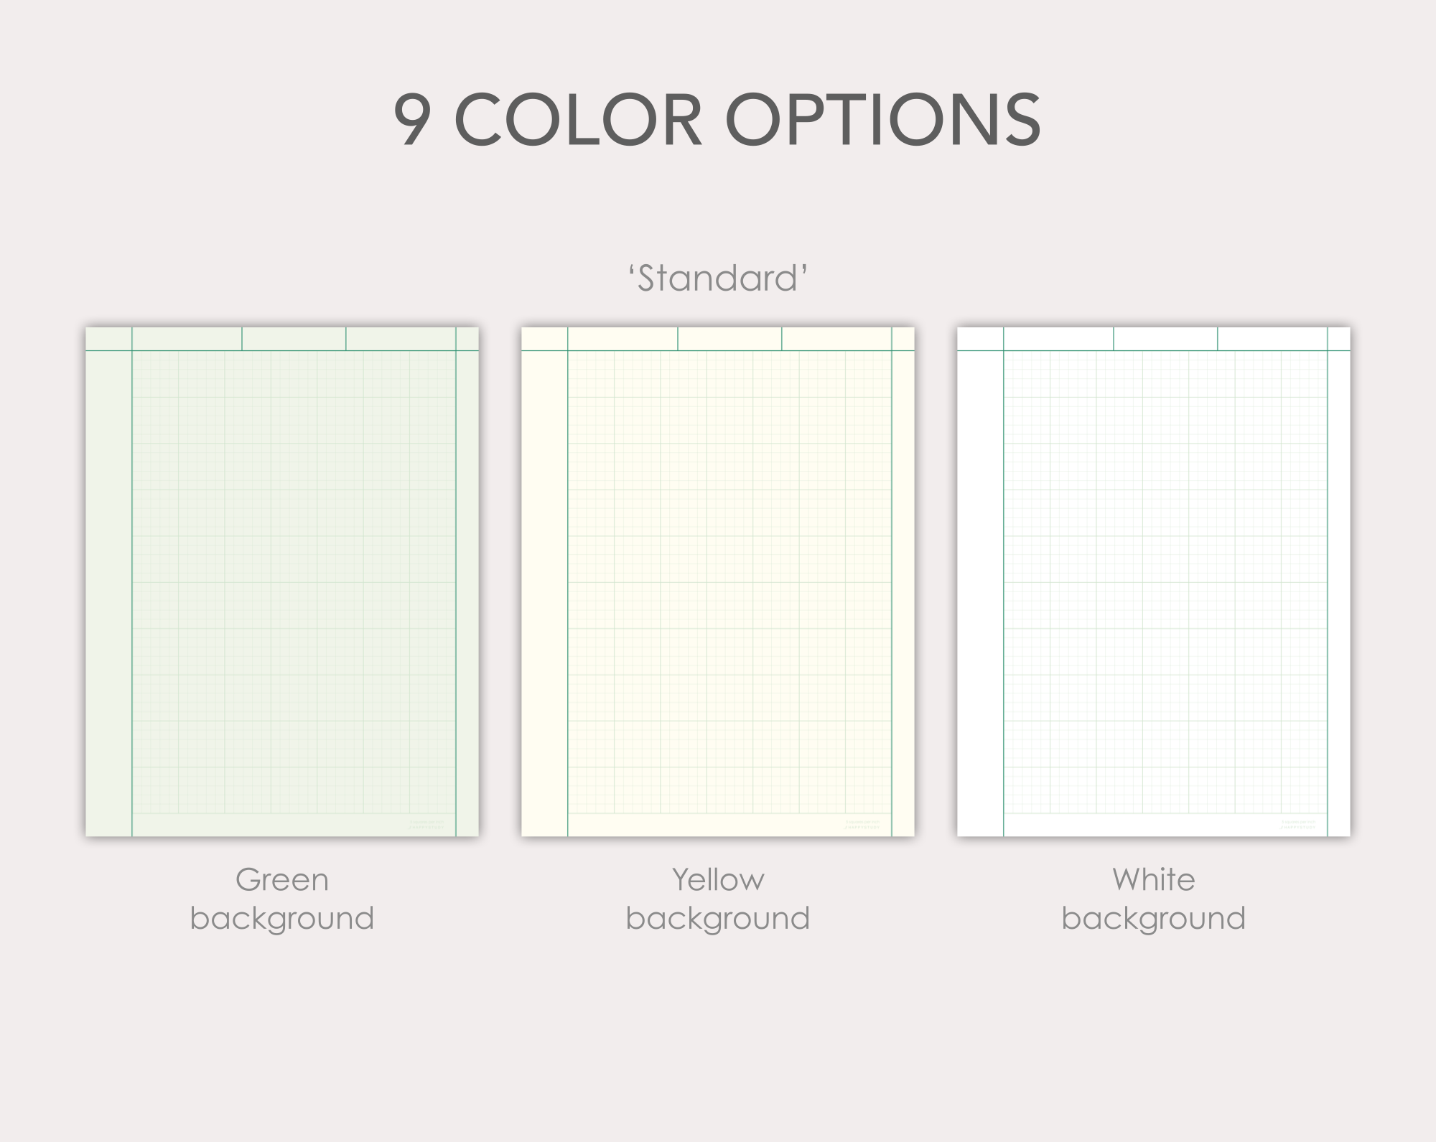Viewport: 1436px width, 1142px height.
Task: Click the "9 COLOR OPTIONS" heading
Action: (x=717, y=120)
